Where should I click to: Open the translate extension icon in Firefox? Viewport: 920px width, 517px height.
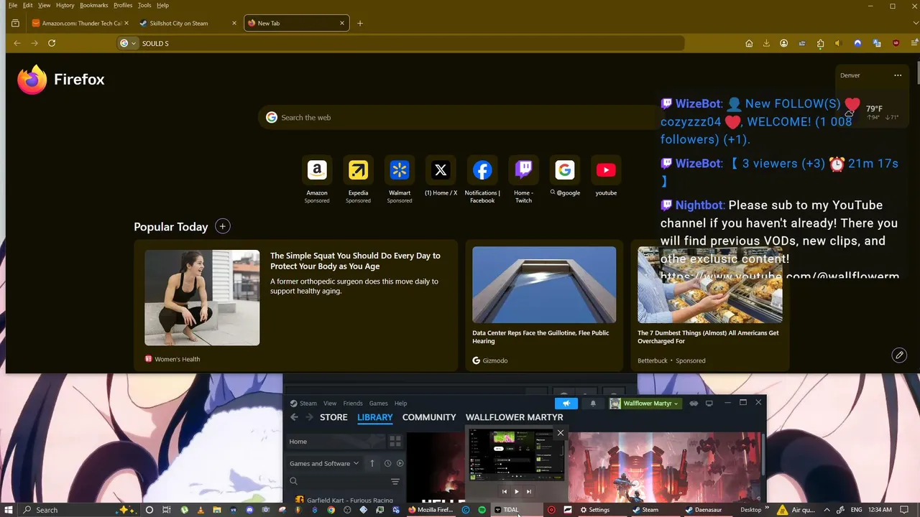[877, 43]
